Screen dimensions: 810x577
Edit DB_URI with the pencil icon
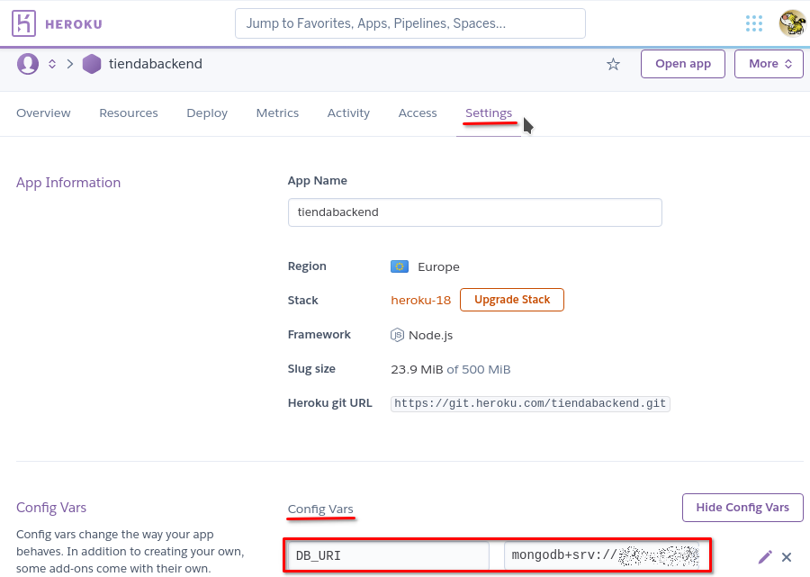tap(765, 557)
